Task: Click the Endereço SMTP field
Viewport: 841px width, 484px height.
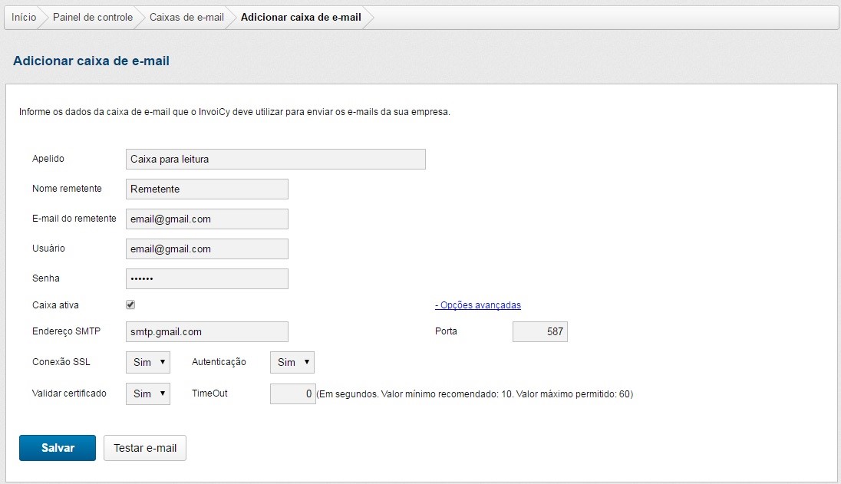Action: (x=206, y=331)
